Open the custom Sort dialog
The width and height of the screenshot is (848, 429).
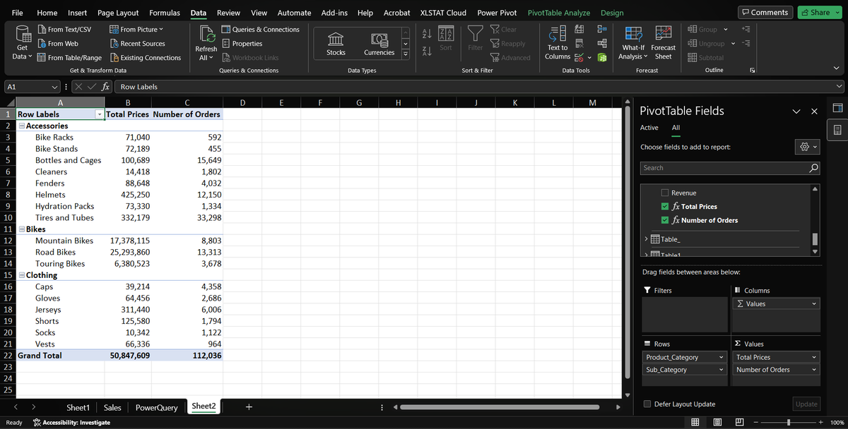tap(446, 37)
